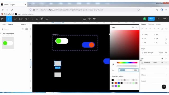Click the green user avatar
169x95 pixels.
tap(144, 19)
